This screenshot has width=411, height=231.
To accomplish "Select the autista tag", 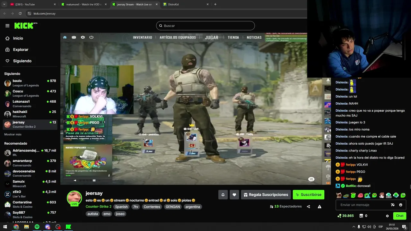I will 93,214.
